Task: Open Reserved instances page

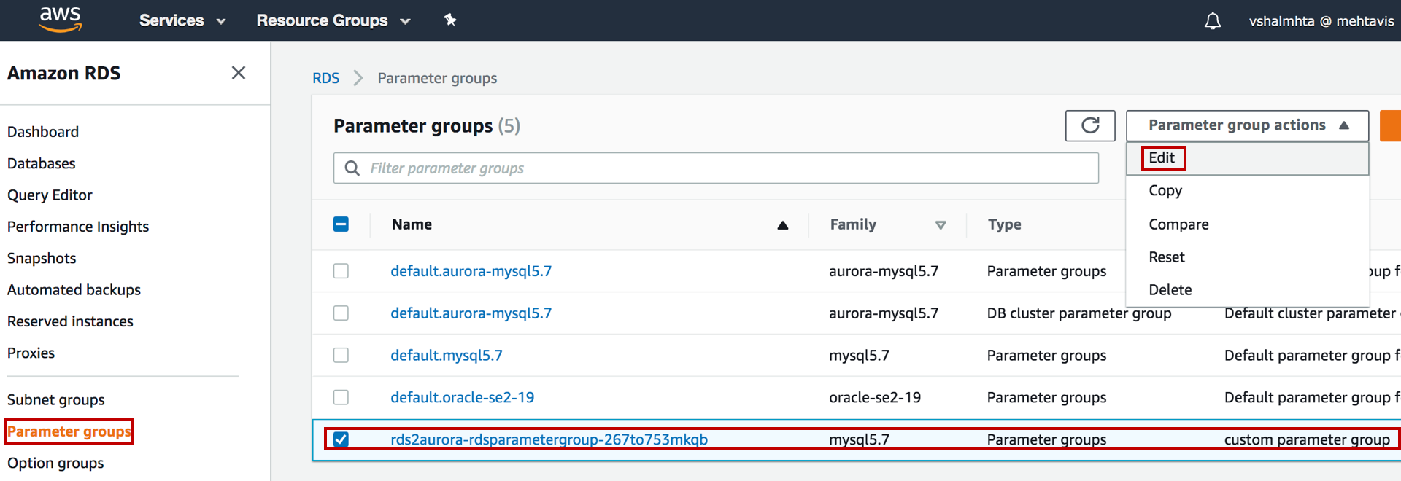Action: point(70,321)
